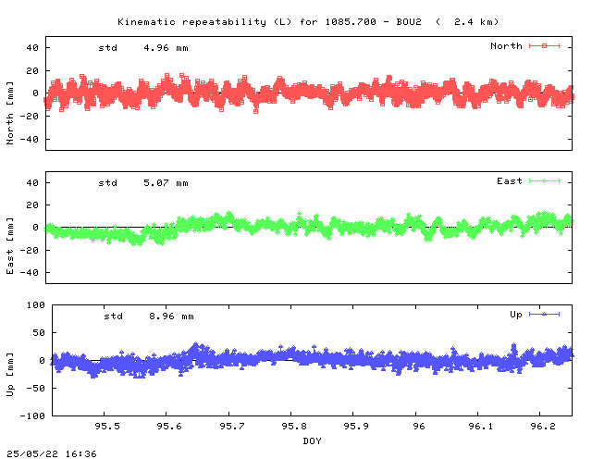Select the Up legend label

[516, 315]
